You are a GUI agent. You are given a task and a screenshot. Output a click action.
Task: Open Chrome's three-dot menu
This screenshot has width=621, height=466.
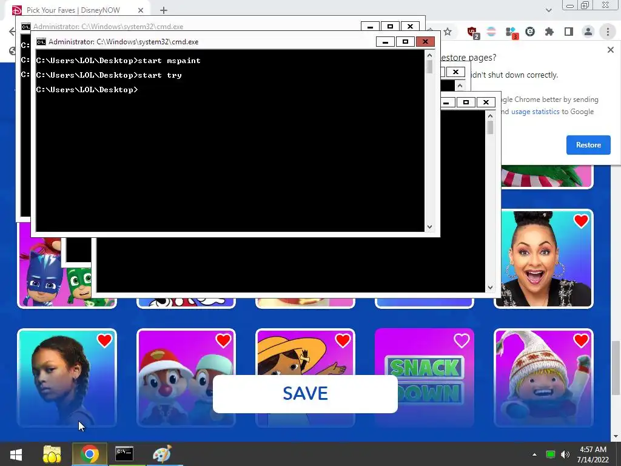608,32
